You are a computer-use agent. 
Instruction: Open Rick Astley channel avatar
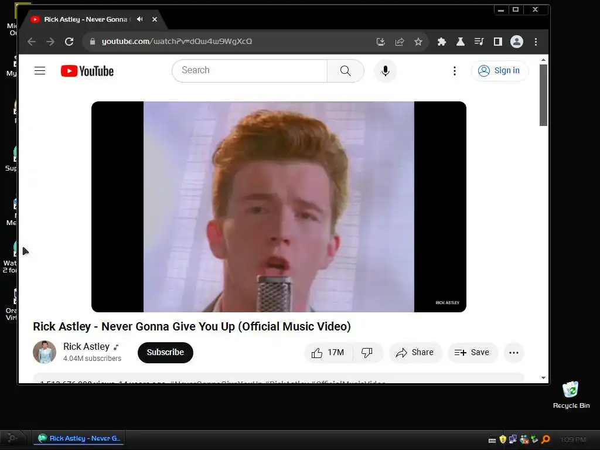tap(45, 352)
